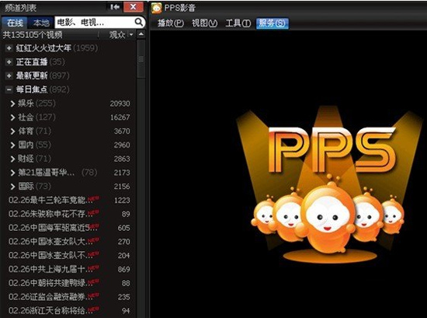The height and width of the screenshot is (318, 427).
Task: Switch to the 本地 tab
Action: click(41, 23)
